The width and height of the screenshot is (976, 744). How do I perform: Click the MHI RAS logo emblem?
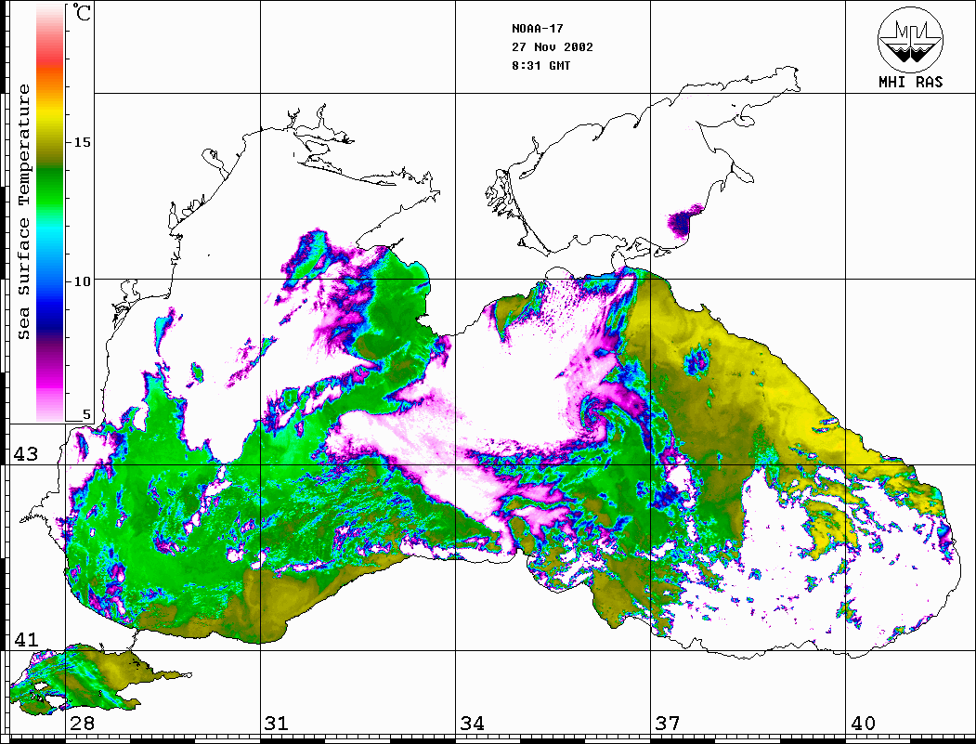(911, 39)
